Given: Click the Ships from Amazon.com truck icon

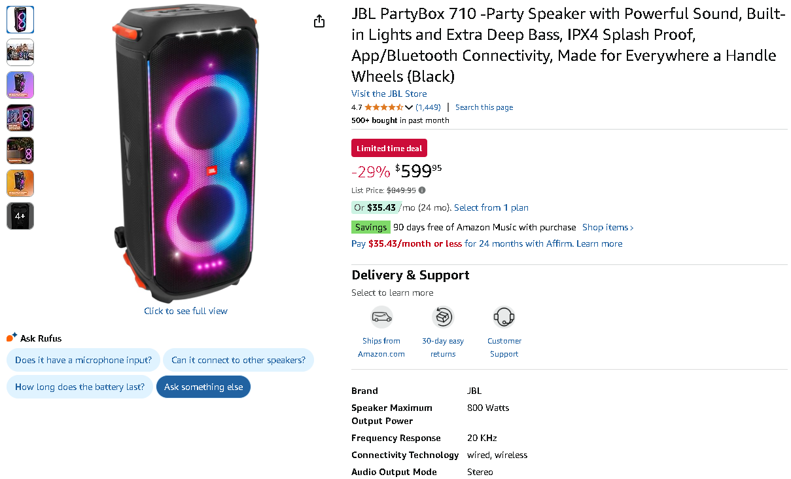Looking at the screenshot, I should pyautogui.click(x=381, y=317).
